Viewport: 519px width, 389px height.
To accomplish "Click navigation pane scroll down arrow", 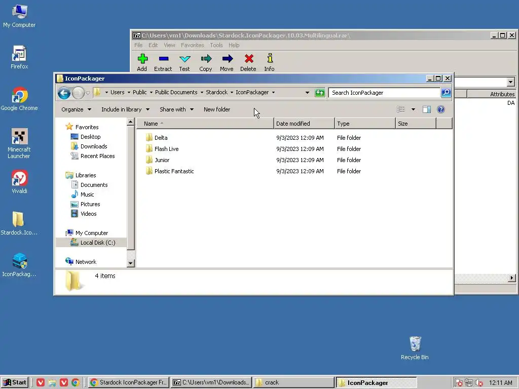I will (131, 263).
